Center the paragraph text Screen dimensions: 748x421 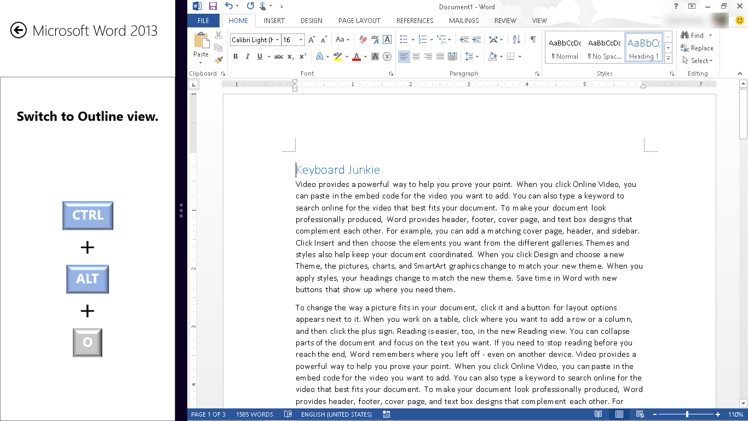tap(416, 56)
